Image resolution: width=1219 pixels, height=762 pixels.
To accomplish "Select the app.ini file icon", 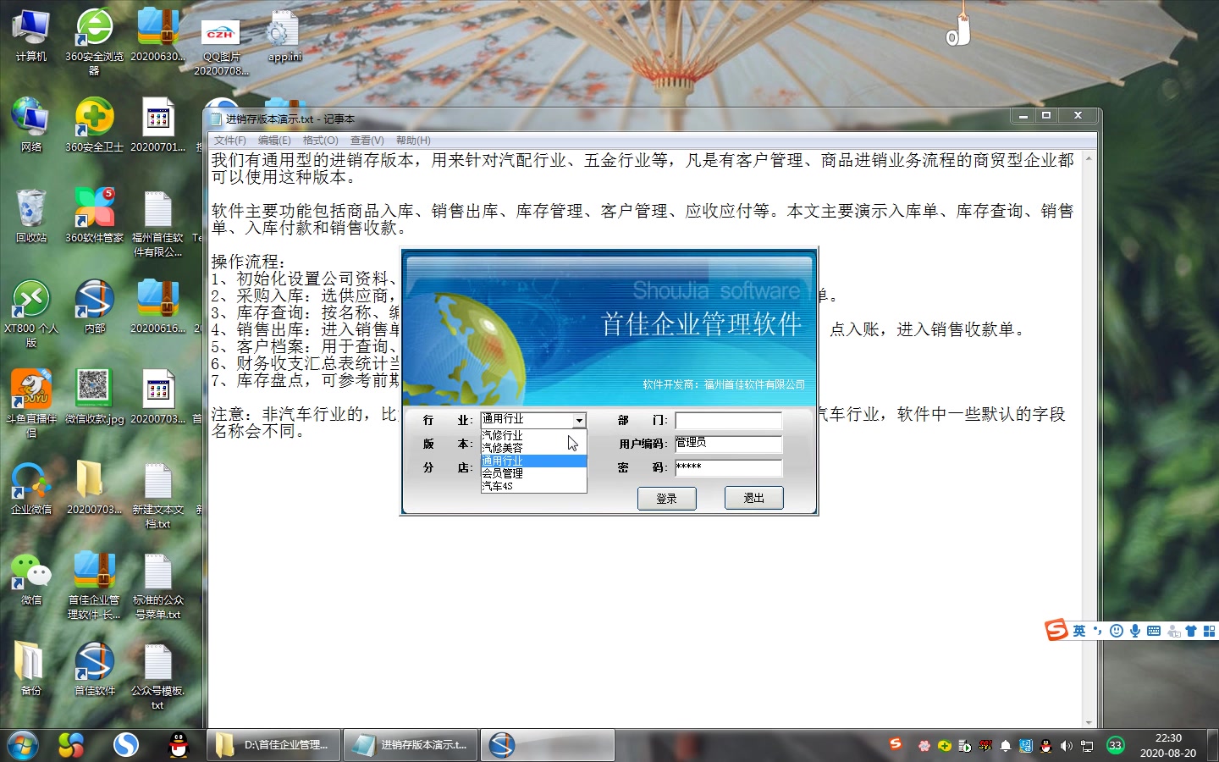I will (284, 36).
